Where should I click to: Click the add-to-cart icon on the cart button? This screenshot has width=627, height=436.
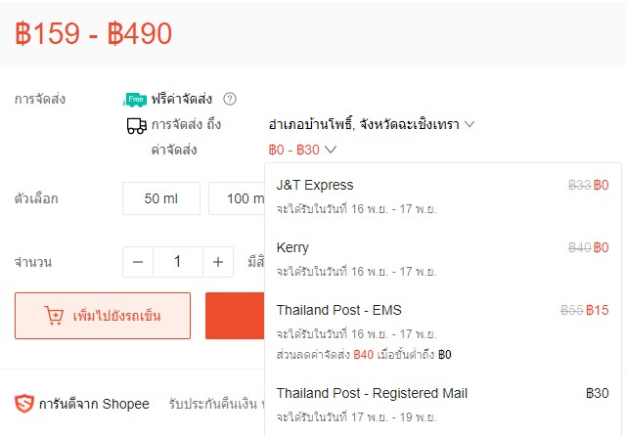(x=54, y=316)
